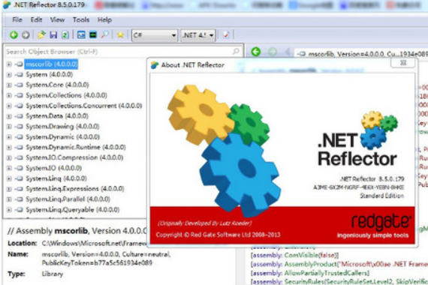428x285 pixels.
Task: Click the AllowPartiallyTrustedCallers attribute link
Action: (327, 273)
